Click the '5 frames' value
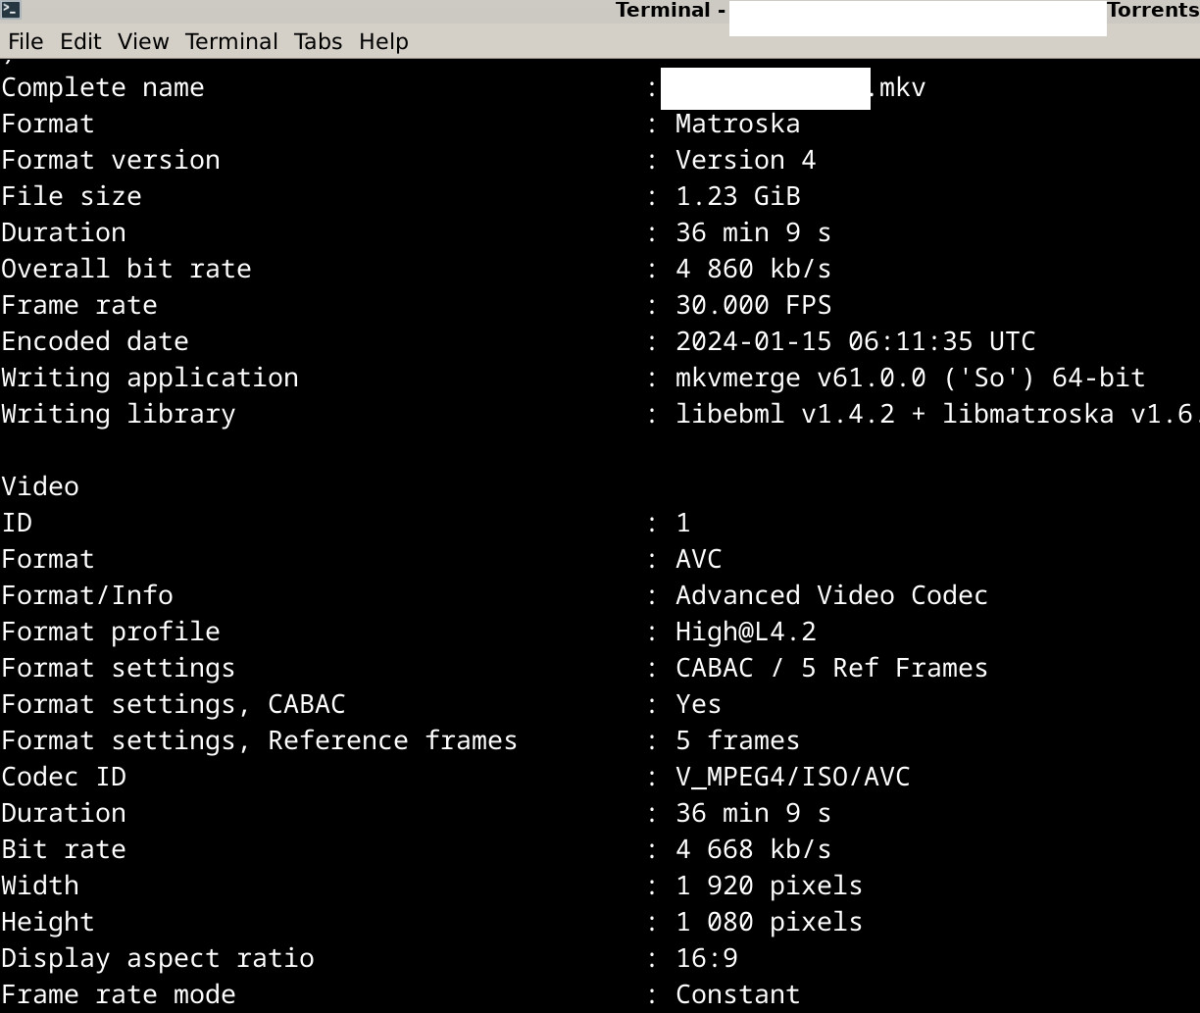 [738, 740]
